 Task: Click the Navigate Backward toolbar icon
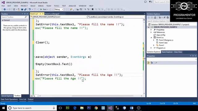(5, 10)
